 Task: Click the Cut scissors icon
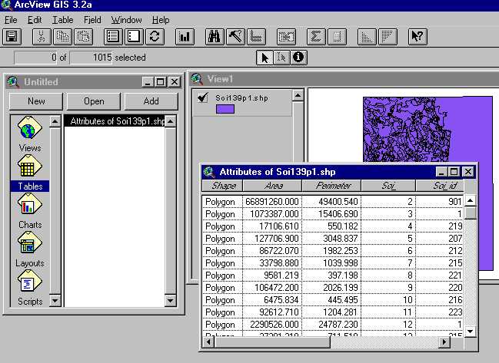pos(42,37)
